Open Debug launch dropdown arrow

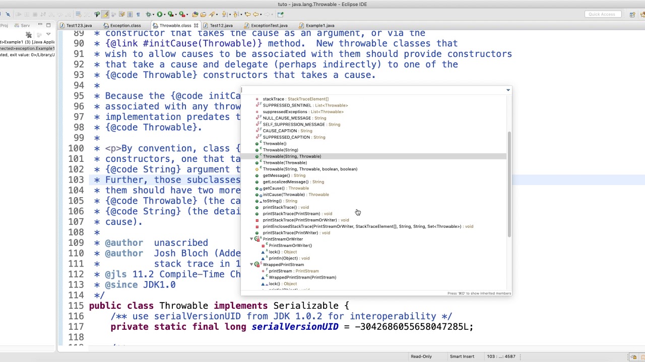[x=154, y=15]
